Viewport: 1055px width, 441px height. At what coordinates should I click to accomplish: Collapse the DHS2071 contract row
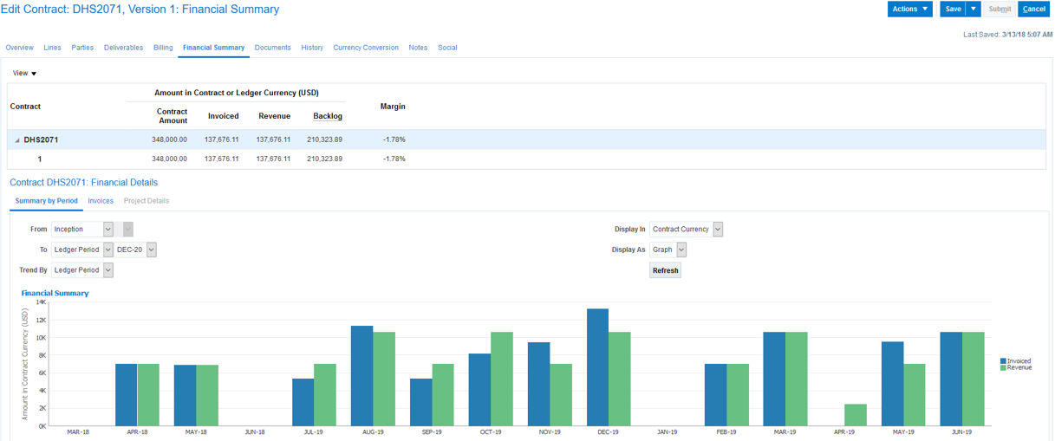coord(17,140)
